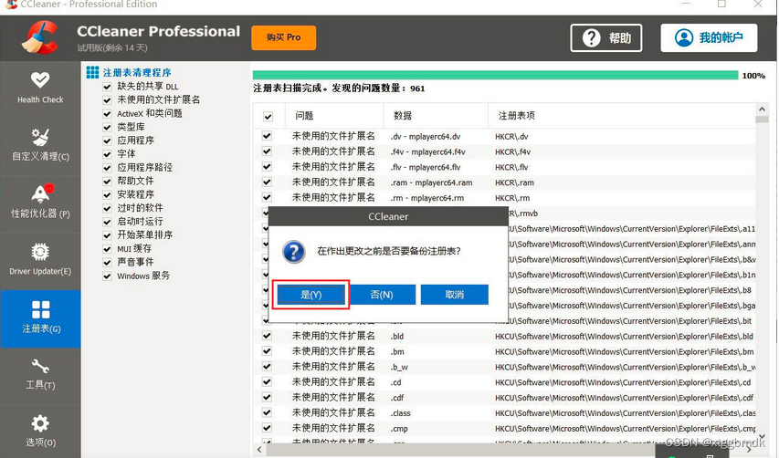Toggle MUI 缓存 checkbox
The width and height of the screenshot is (779, 458).
pyautogui.click(x=107, y=249)
